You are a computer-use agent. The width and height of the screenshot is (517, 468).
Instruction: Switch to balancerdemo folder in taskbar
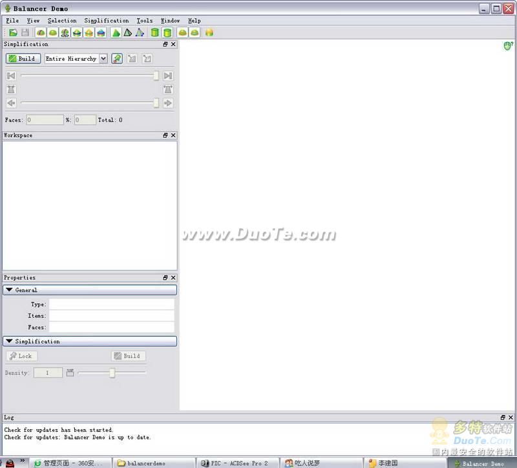tap(154, 463)
